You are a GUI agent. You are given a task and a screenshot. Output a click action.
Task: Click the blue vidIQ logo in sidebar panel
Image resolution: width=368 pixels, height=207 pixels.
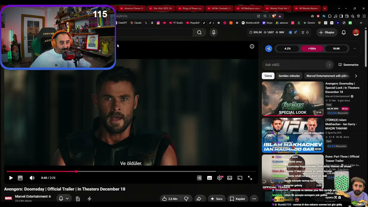269,49
